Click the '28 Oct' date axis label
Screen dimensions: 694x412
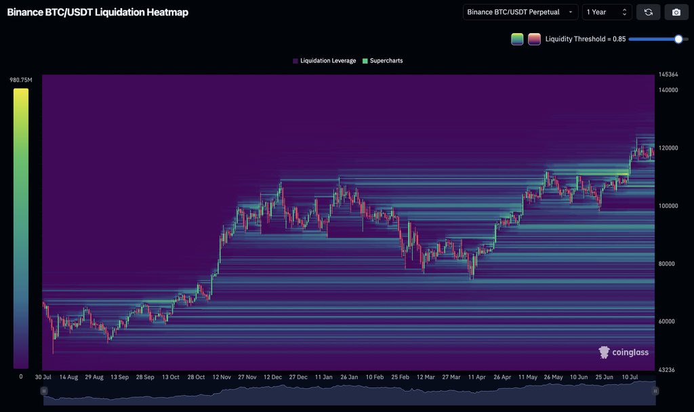[196, 377]
